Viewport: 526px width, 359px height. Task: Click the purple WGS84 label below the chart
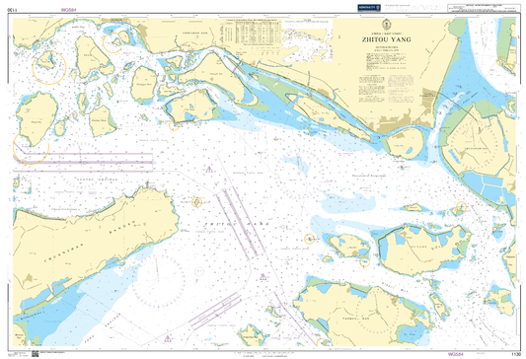456,354
